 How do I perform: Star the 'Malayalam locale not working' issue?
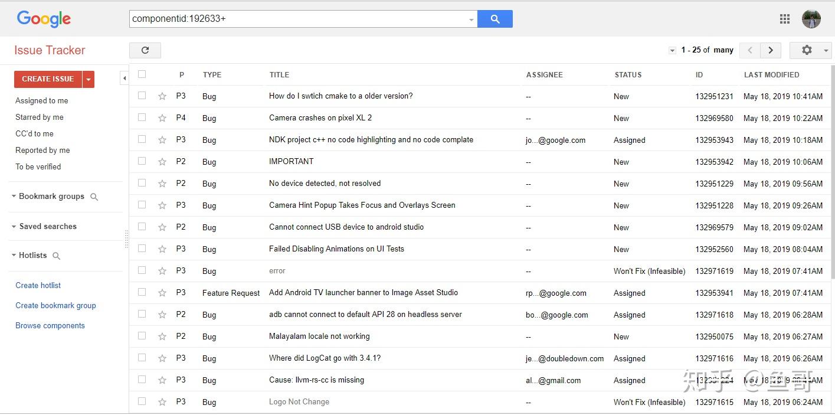point(162,336)
